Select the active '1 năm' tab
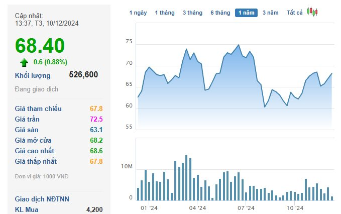Screen dimensions: 341x214 (x=247, y=13)
